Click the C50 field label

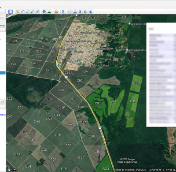pyautogui.click(x=49, y=99)
